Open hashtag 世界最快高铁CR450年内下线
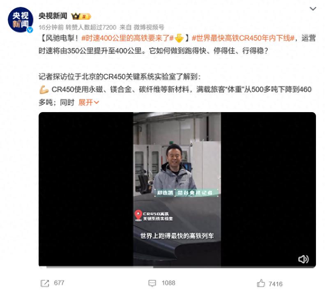The image size is (325, 292). [243, 38]
